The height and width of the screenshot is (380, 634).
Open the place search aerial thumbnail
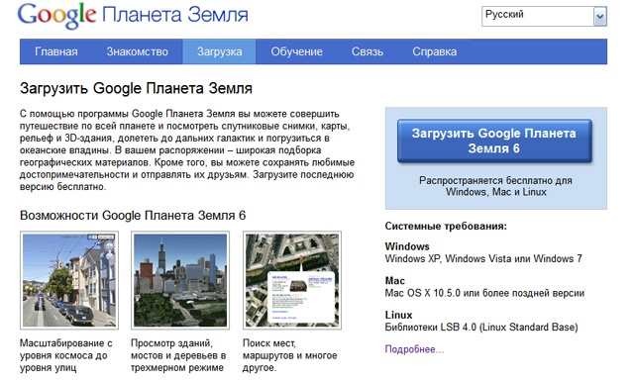tap(292, 280)
